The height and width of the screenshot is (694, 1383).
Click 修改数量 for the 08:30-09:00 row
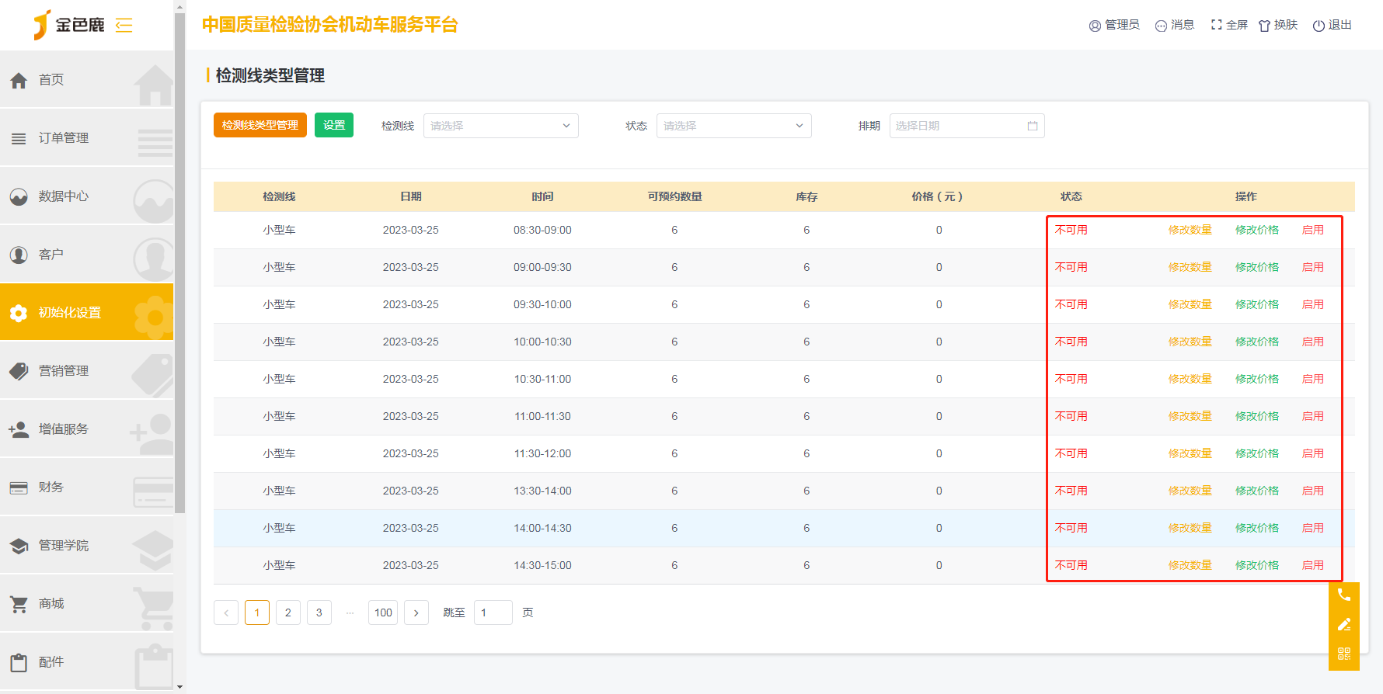[x=1190, y=230]
